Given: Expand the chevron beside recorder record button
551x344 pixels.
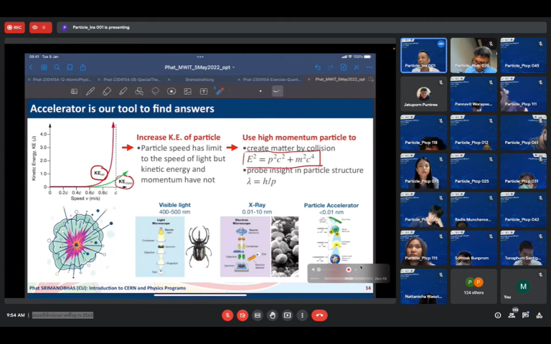Looking at the screenshot, I should pyautogui.click(x=356, y=269).
